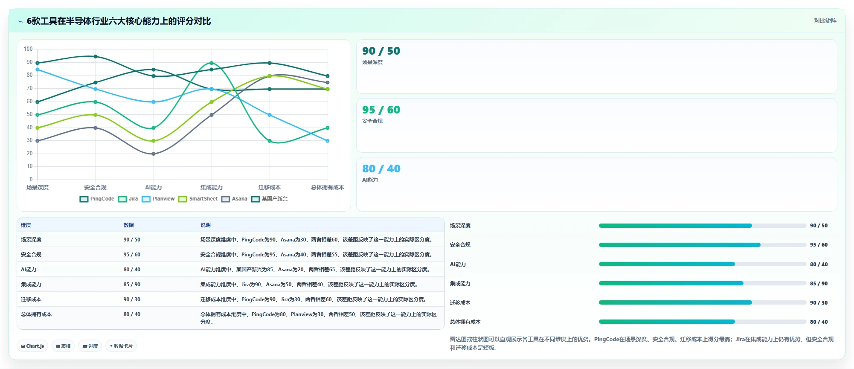Image resolution: width=854 pixels, height=369 pixels.
Task: Click the 迁移成本 progress bar
Action: click(702, 302)
